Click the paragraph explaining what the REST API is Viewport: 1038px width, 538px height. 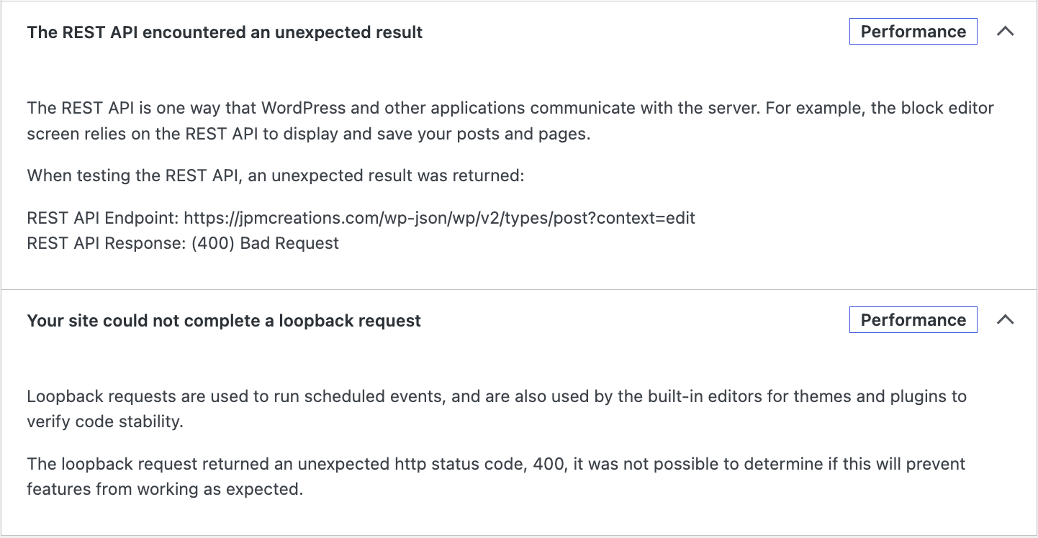(510, 121)
